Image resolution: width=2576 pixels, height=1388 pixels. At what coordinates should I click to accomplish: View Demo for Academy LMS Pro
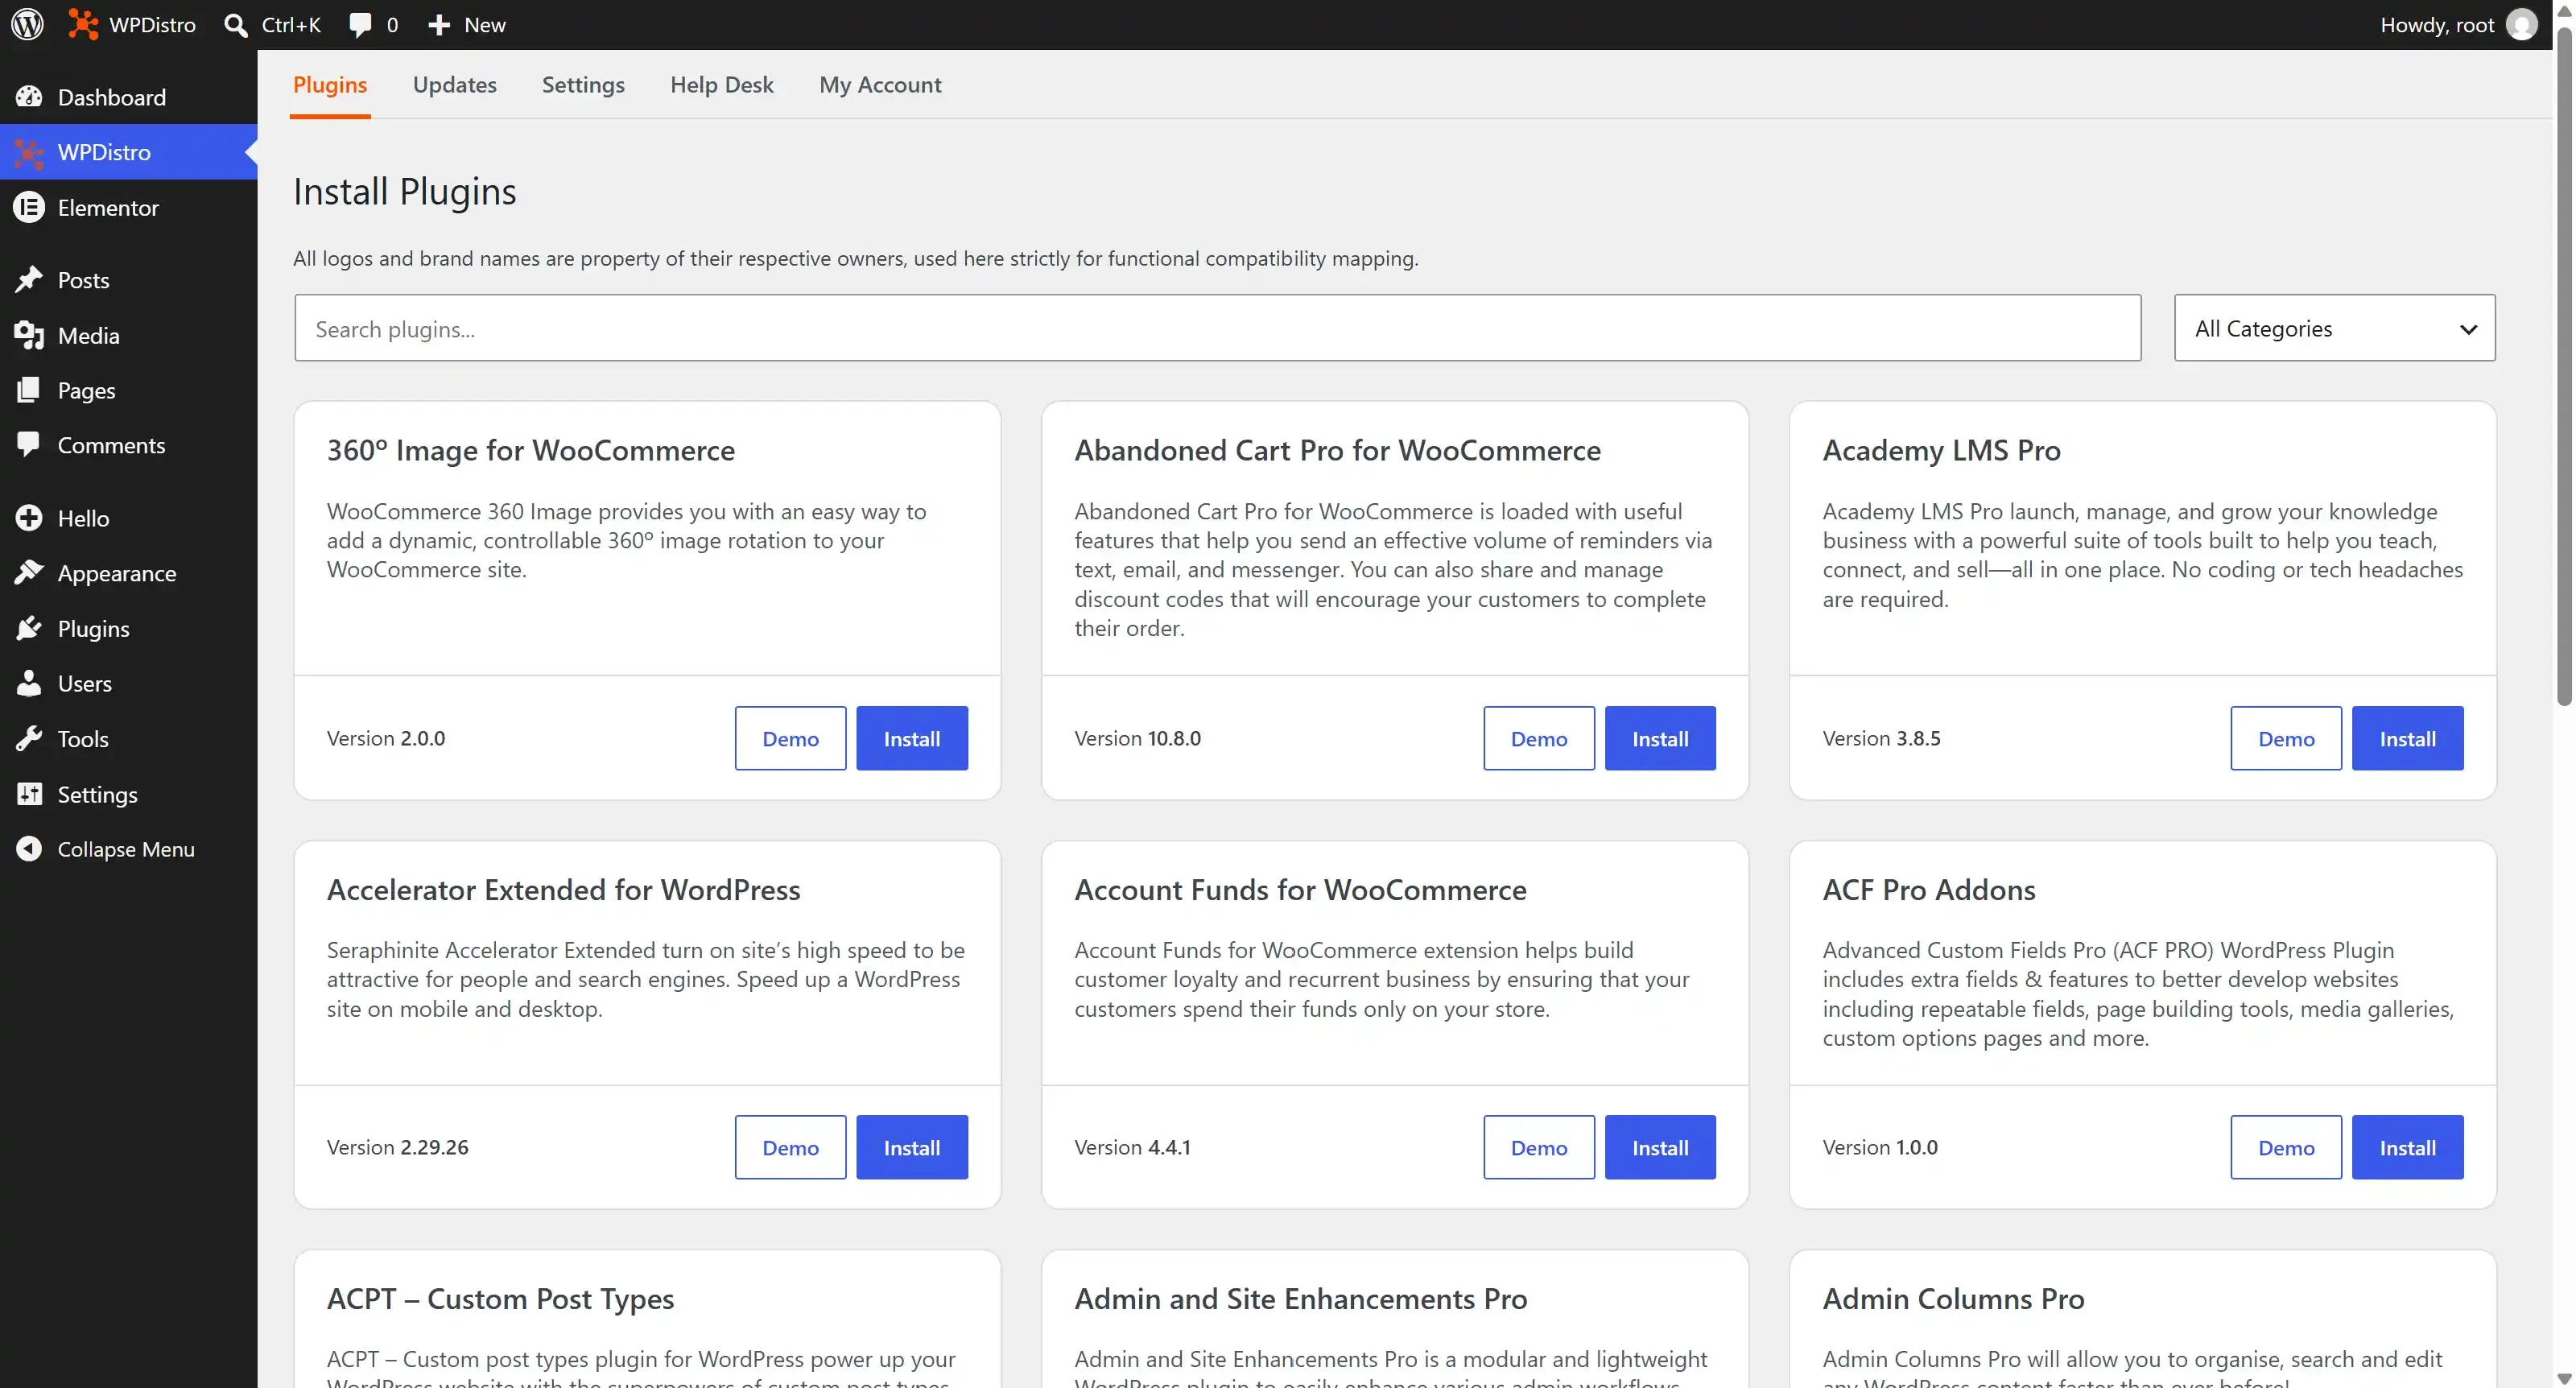click(x=2286, y=739)
